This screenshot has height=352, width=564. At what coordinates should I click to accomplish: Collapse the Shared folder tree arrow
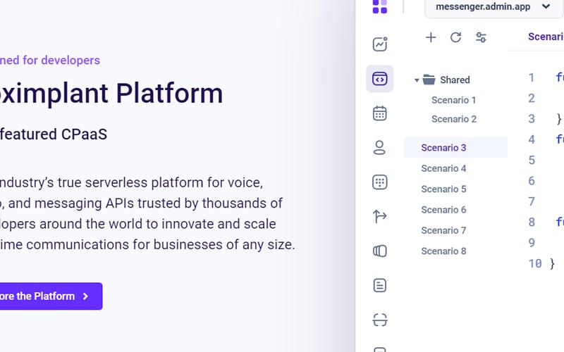tap(417, 80)
